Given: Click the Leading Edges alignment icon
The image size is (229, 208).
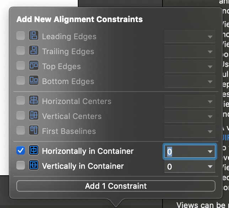Looking at the screenshot, I should click(x=34, y=36).
